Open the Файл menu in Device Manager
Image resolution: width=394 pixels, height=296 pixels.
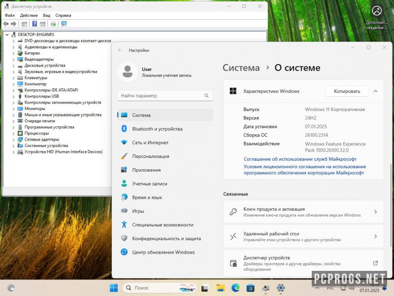pyautogui.click(x=9, y=15)
